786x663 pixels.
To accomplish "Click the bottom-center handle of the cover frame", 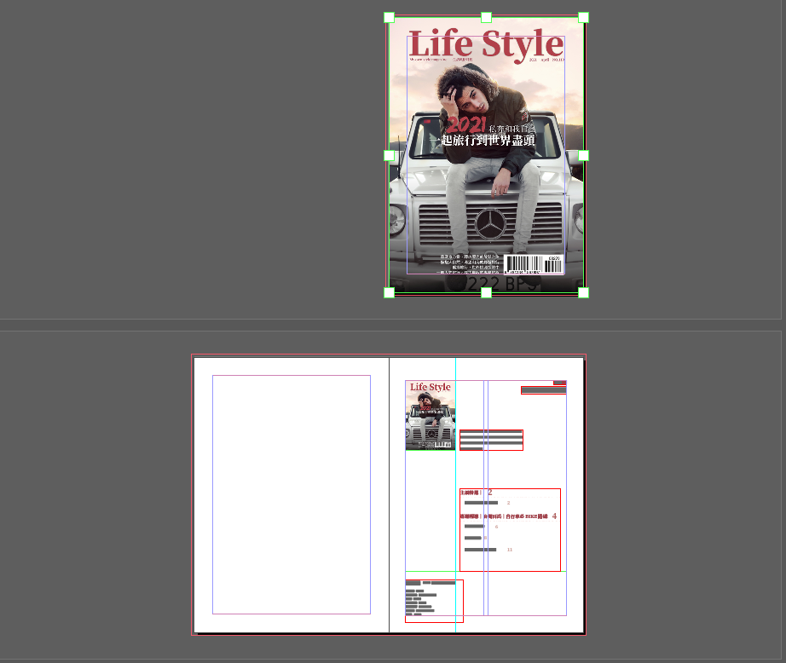I will 486,292.
